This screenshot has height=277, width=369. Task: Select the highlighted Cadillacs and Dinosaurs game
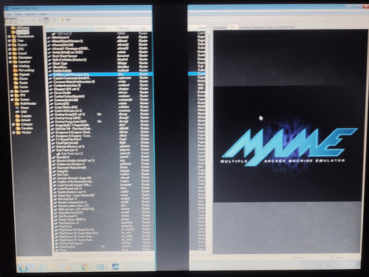[x=100, y=74]
